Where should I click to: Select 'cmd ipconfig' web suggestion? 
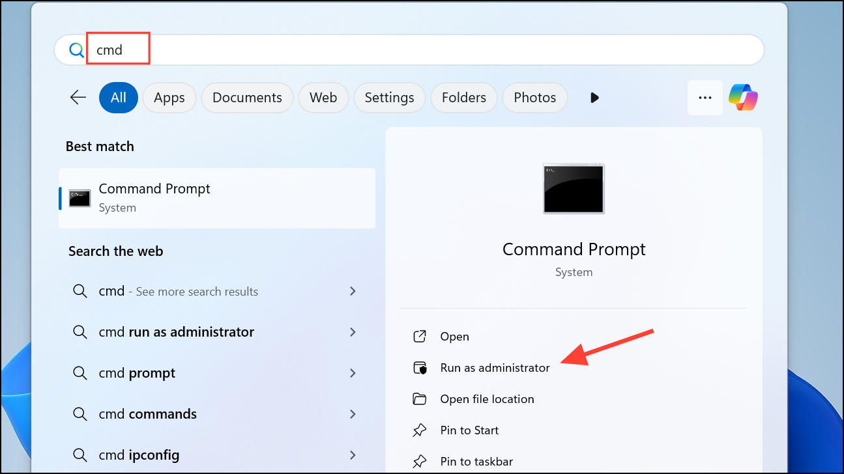[x=217, y=455]
